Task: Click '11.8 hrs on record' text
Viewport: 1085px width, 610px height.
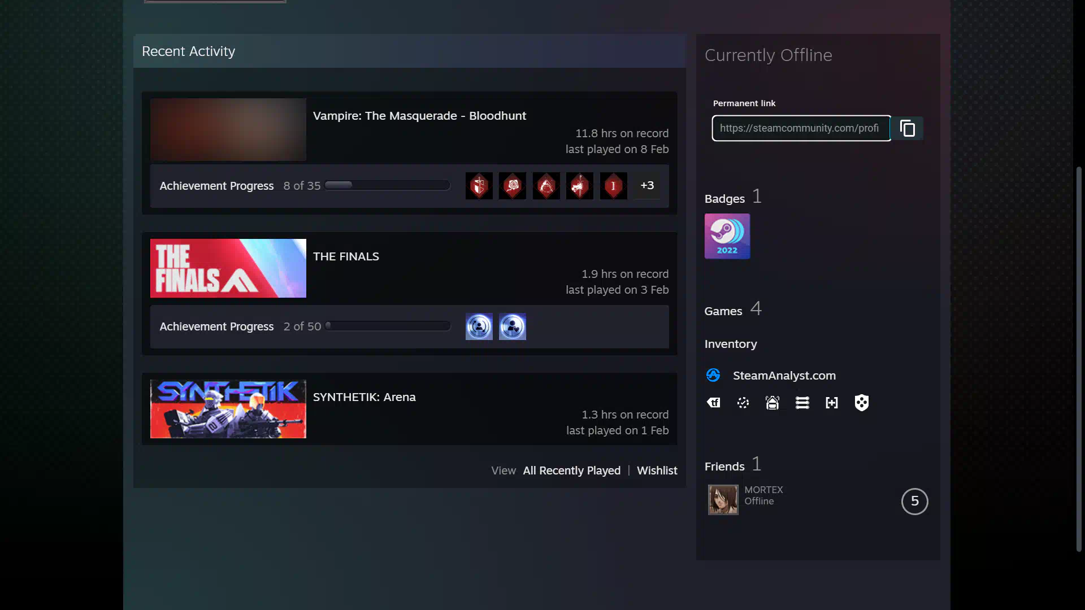Action: pyautogui.click(x=622, y=133)
